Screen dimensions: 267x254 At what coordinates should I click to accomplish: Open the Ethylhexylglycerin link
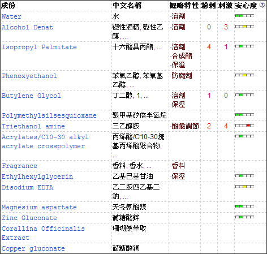tap(37, 176)
